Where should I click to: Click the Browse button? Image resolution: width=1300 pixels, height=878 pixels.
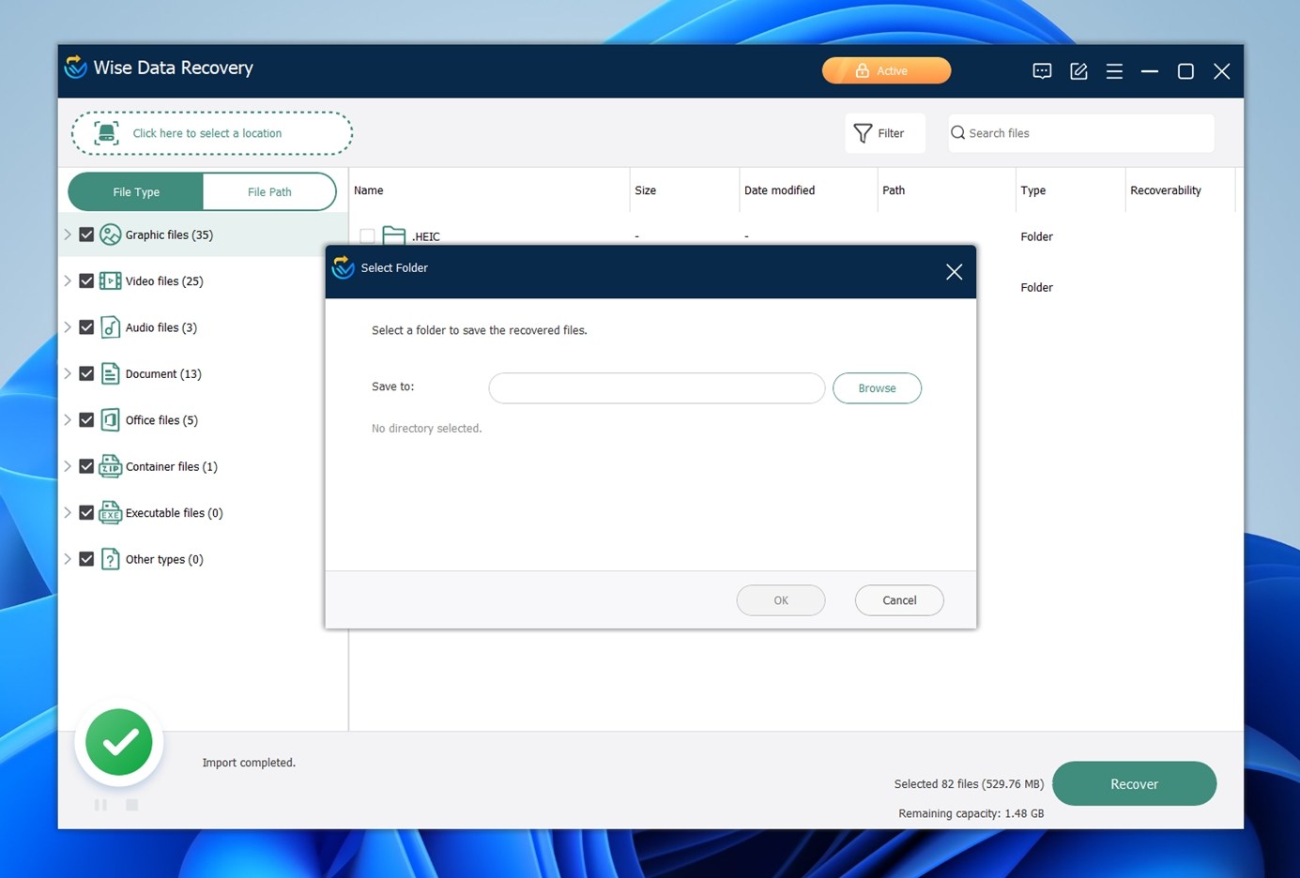[877, 388]
